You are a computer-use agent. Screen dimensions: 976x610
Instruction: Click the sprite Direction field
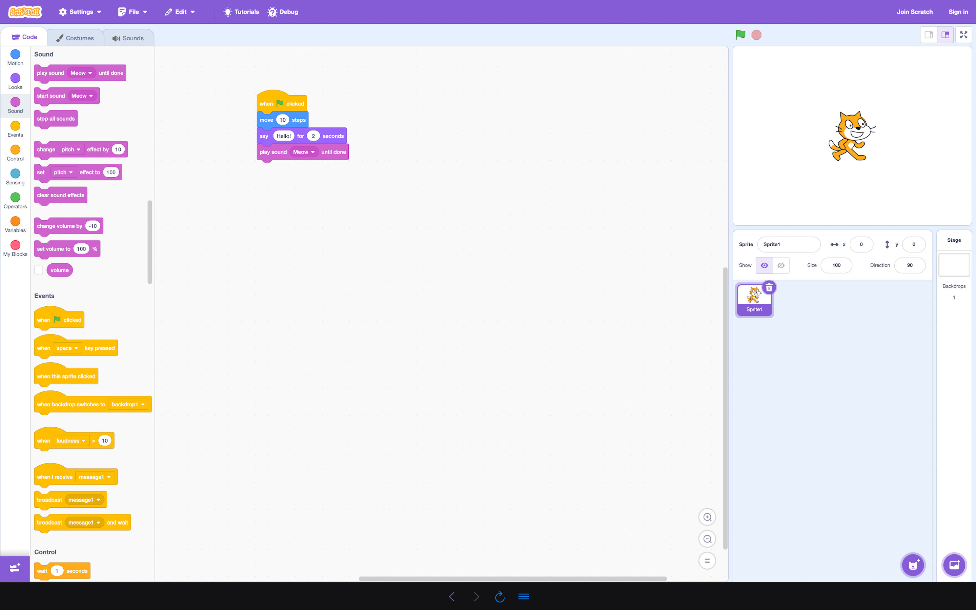pyautogui.click(x=910, y=265)
